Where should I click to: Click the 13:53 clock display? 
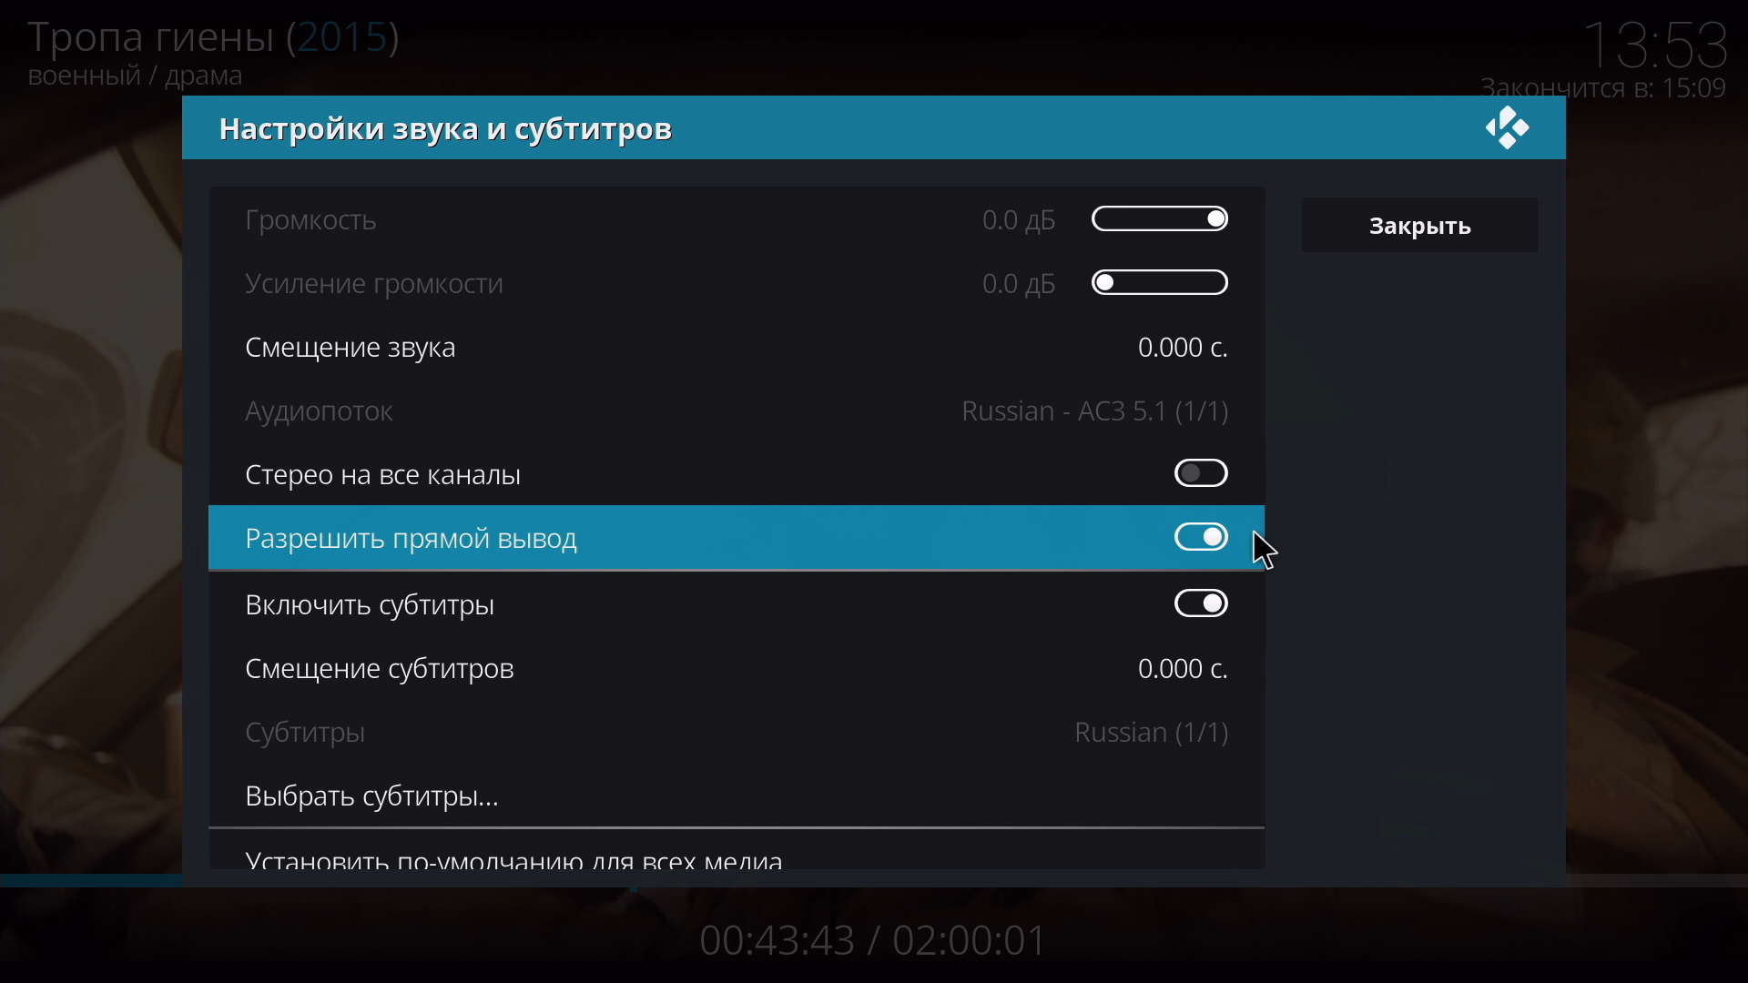(1655, 46)
